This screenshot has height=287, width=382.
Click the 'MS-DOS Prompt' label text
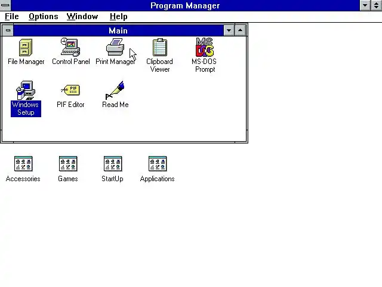tap(204, 65)
